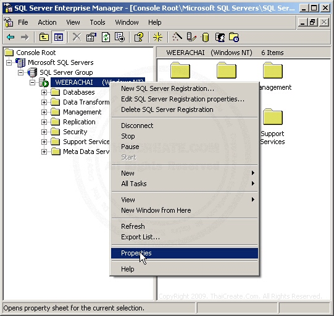Click the Run a Wizard wand icon
This screenshot has height=316, width=334.
(x=177, y=37)
